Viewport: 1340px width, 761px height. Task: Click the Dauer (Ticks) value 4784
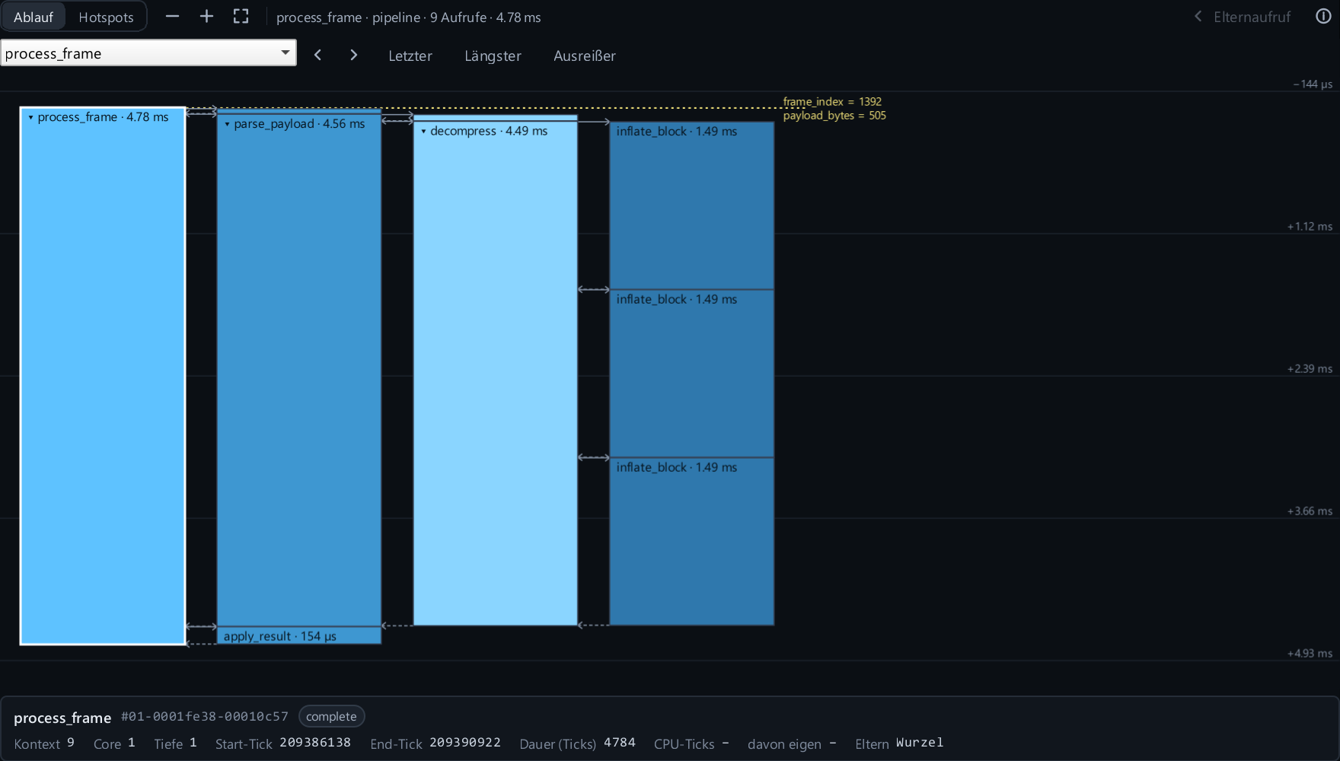tap(620, 742)
